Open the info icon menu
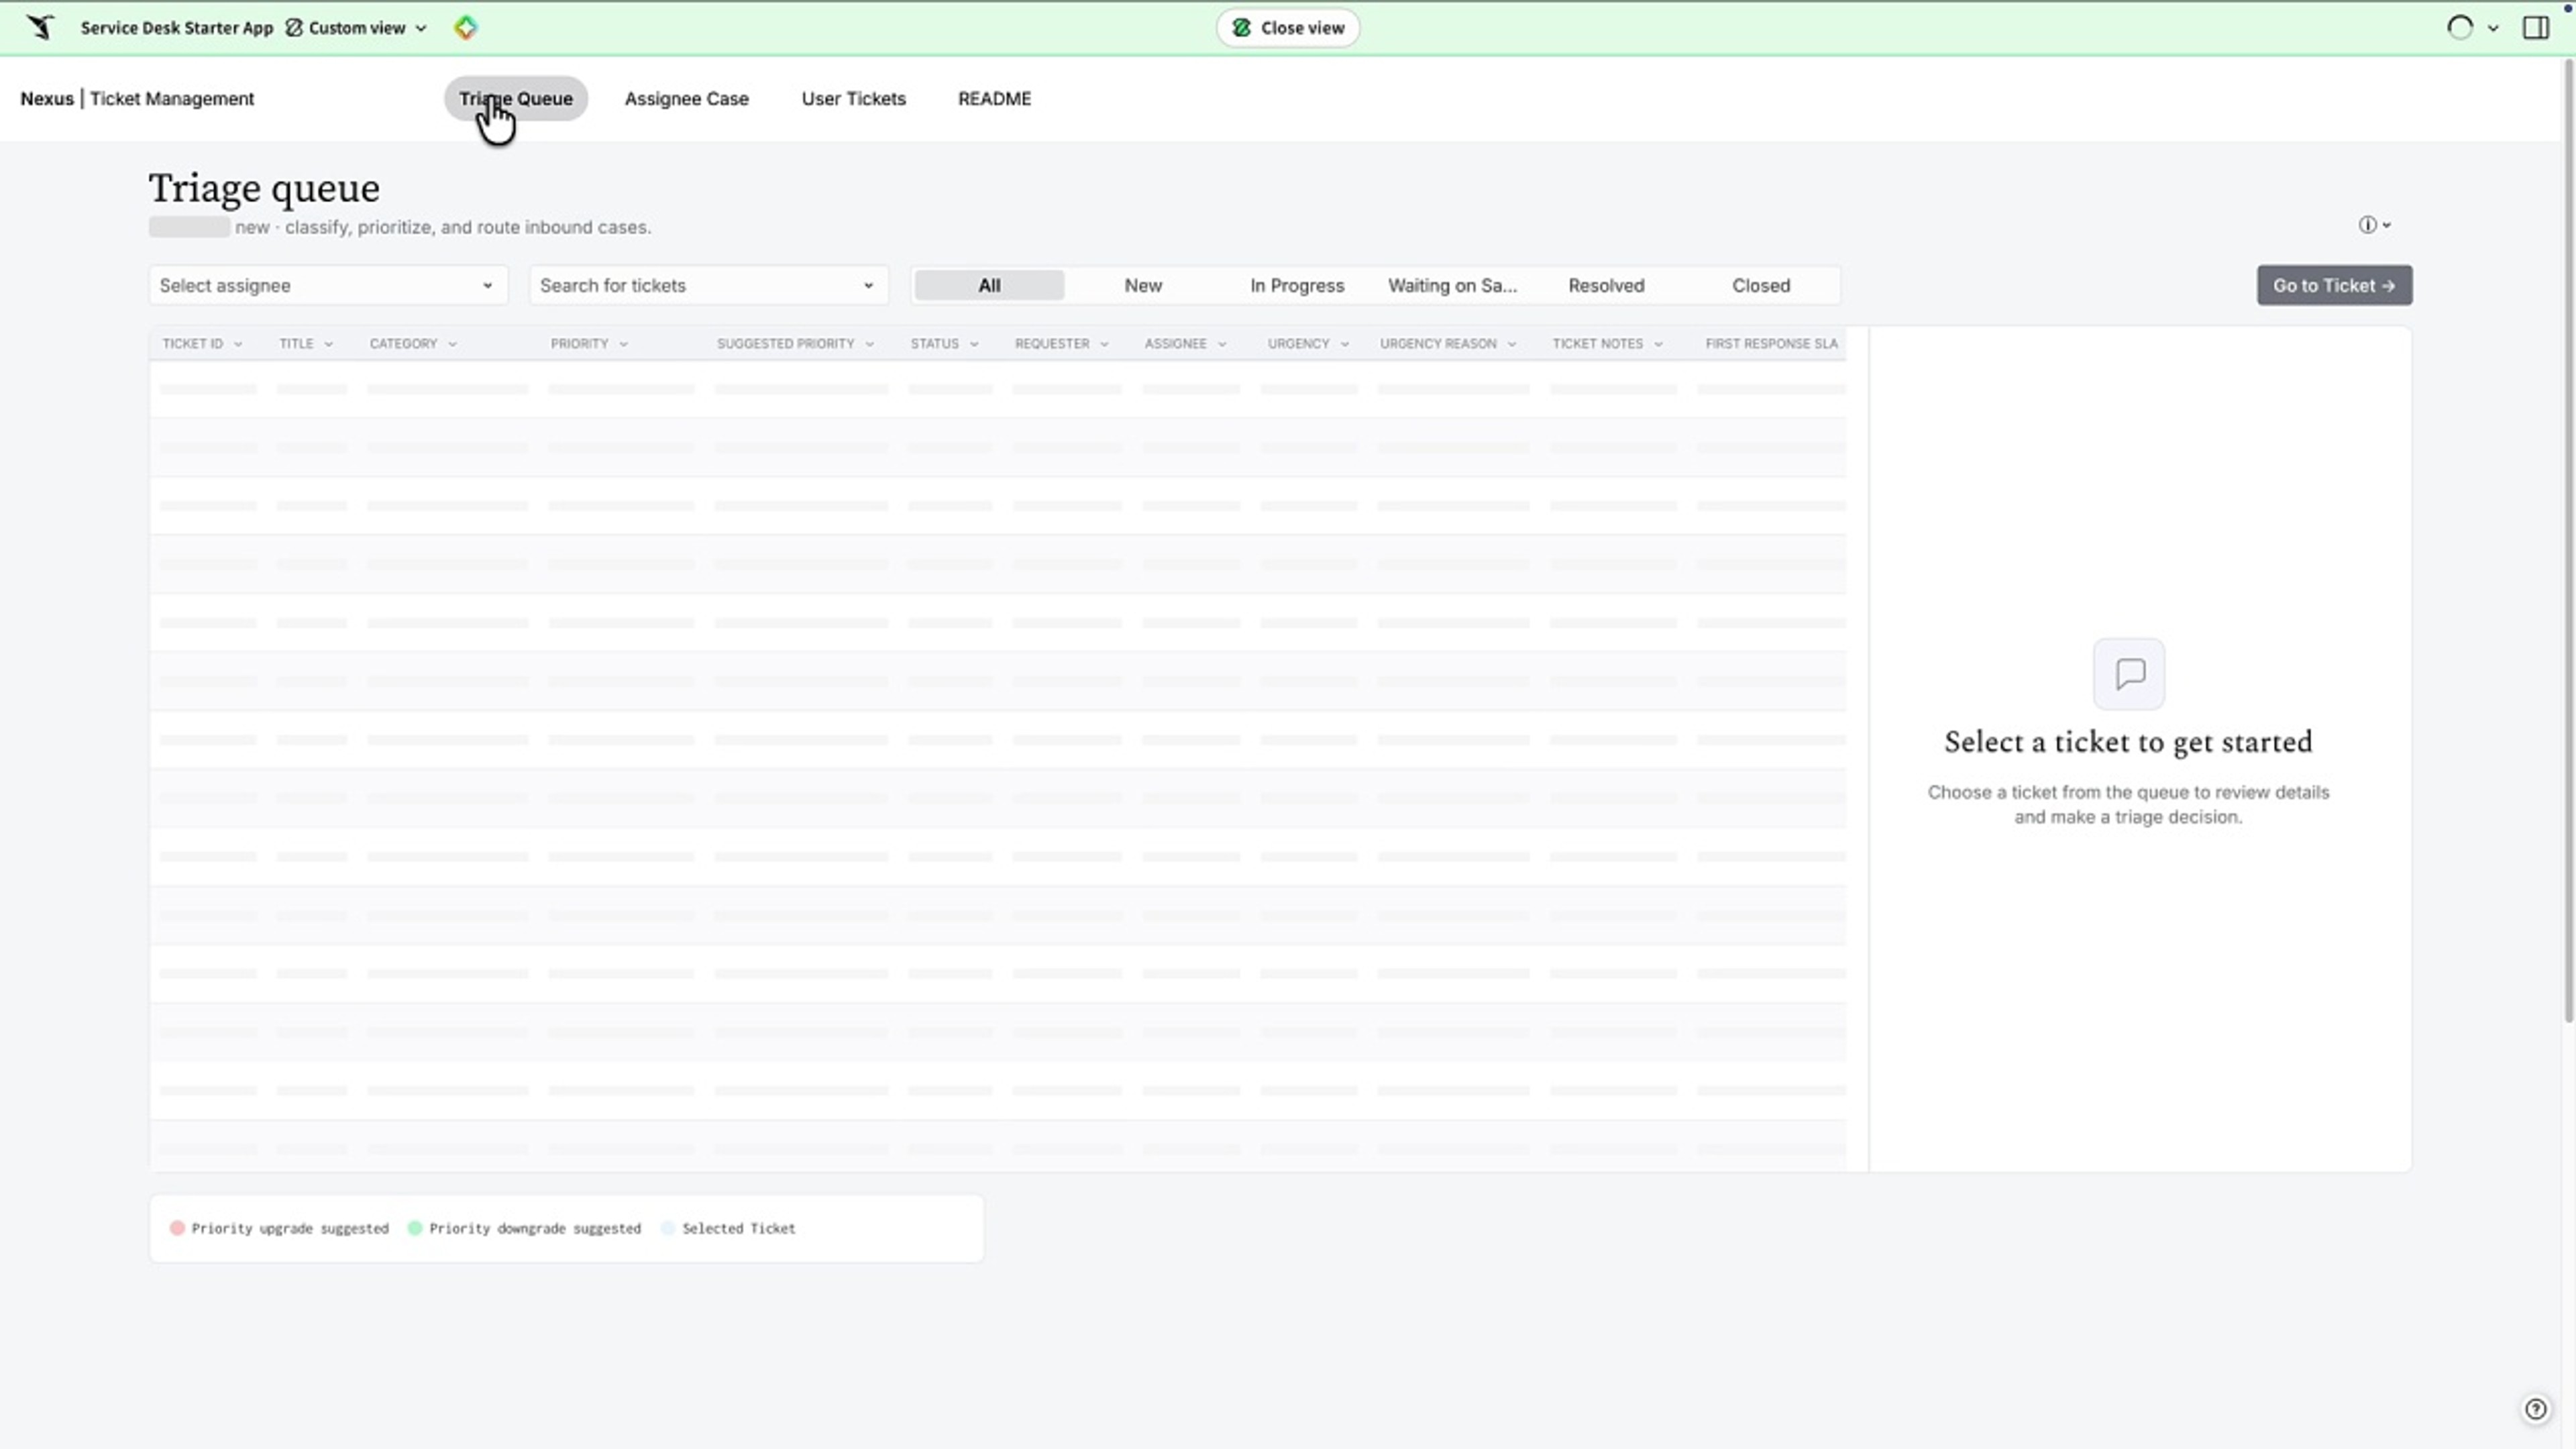 [2374, 225]
